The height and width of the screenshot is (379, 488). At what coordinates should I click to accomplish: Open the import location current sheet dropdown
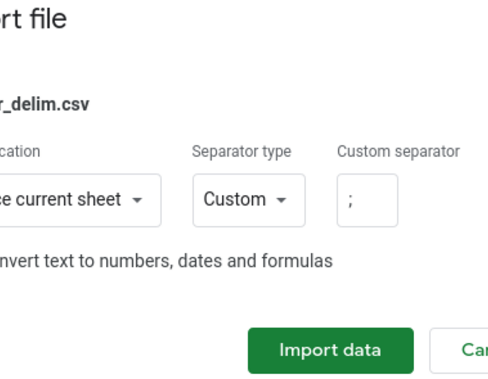coord(80,200)
